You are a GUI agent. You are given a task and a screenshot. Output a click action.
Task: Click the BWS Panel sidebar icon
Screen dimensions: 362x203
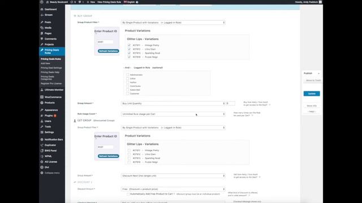coord(42,151)
